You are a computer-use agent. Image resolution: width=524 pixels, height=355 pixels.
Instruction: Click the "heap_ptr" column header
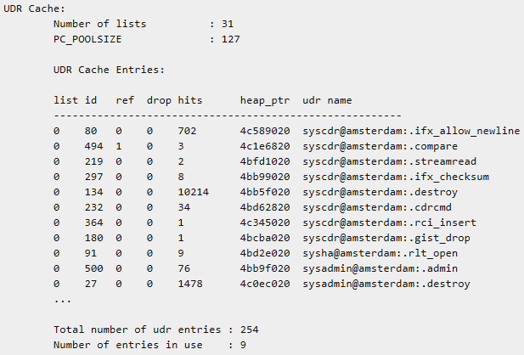(x=265, y=100)
